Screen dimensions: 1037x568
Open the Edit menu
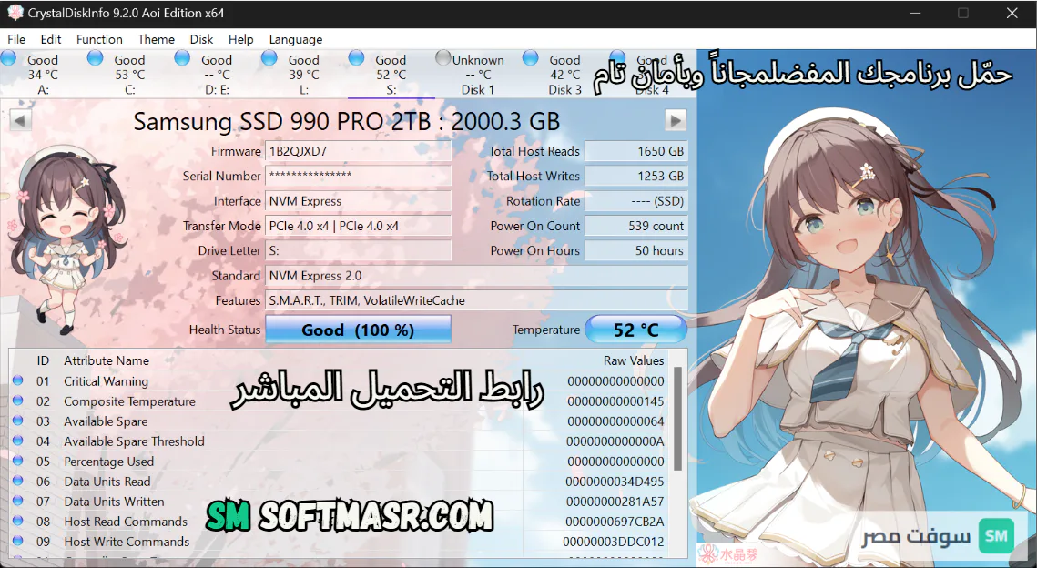pyautogui.click(x=50, y=39)
